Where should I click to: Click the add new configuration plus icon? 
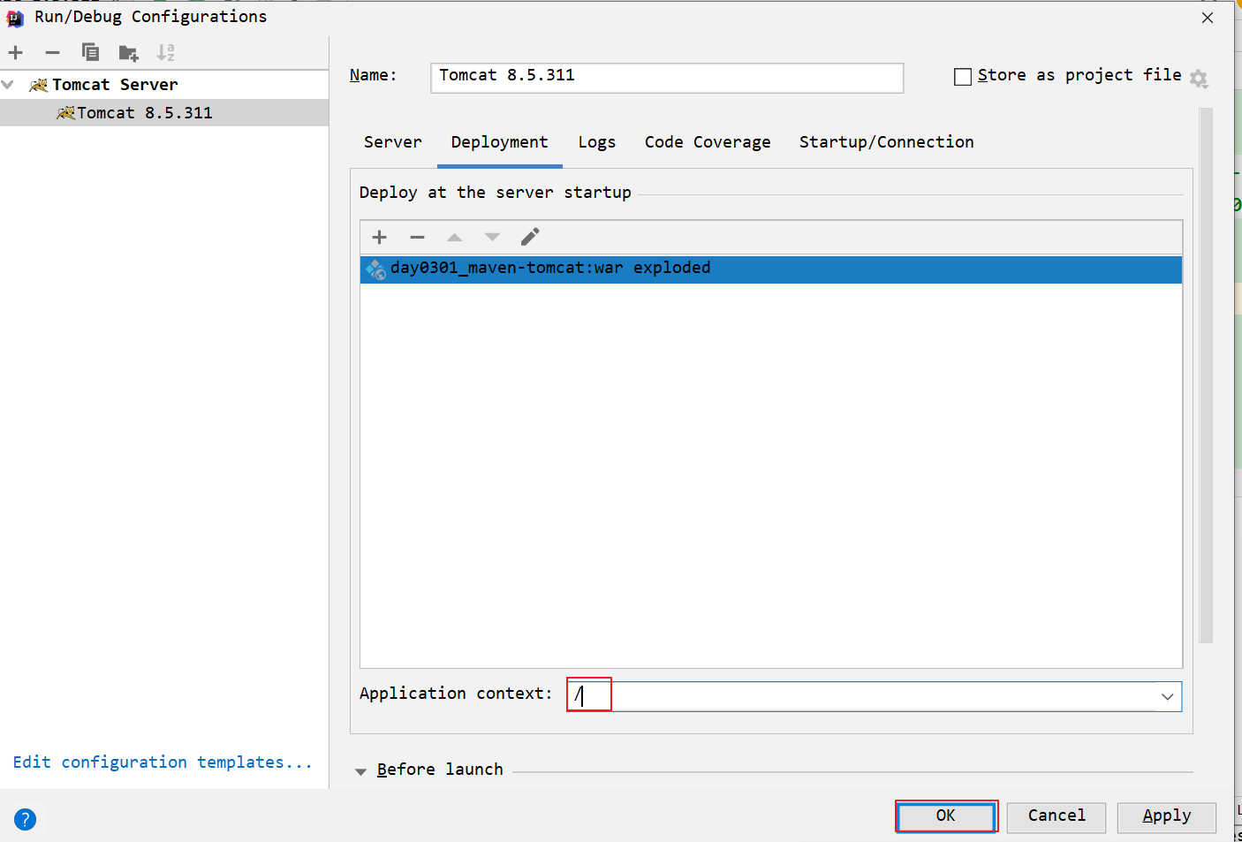[16, 53]
